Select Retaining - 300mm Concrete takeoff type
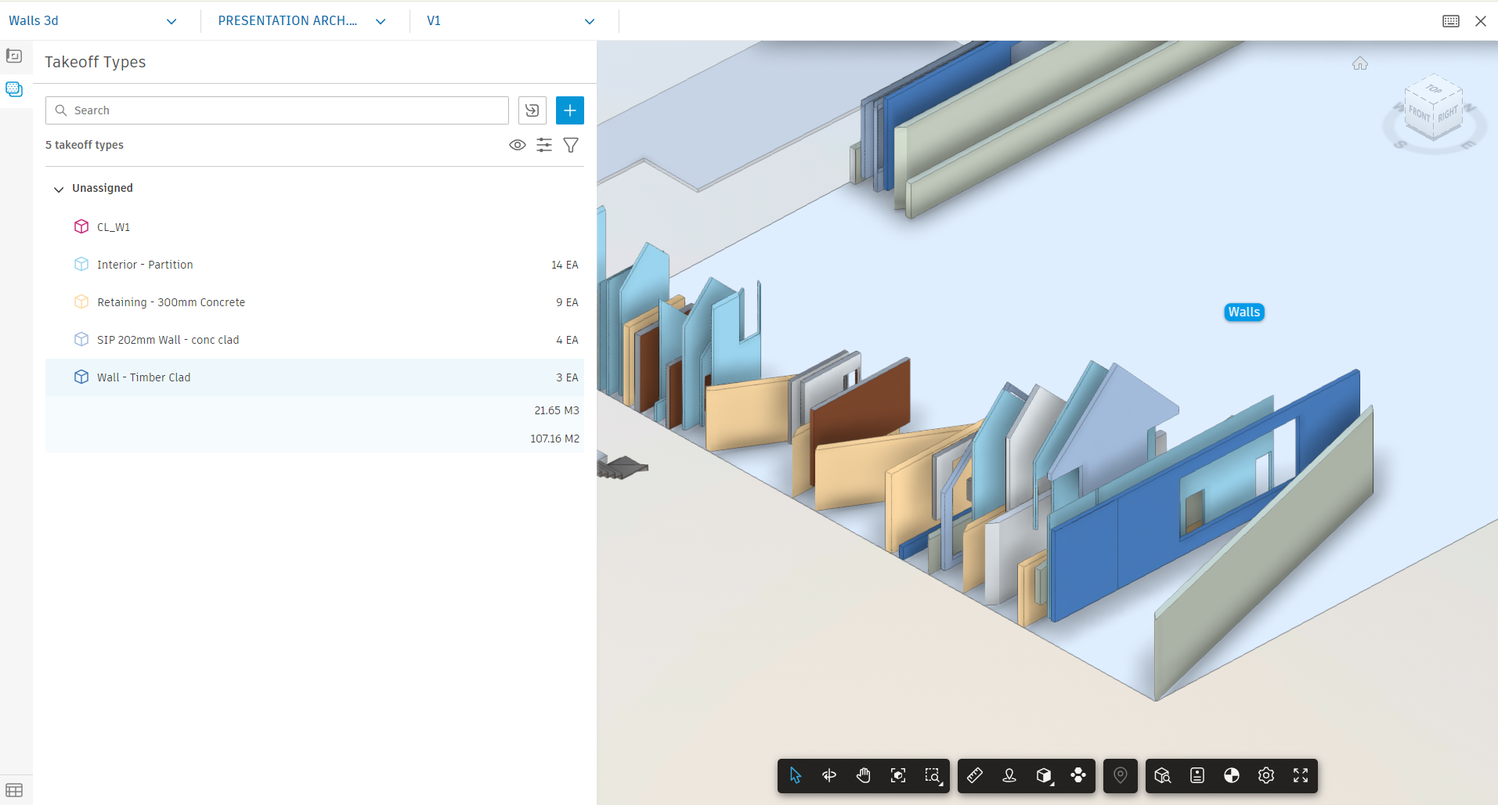This screenshot has width=1498, height=805. (x=315, y=302)
